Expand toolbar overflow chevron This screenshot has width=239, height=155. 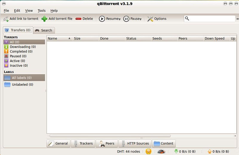[238, 19]
